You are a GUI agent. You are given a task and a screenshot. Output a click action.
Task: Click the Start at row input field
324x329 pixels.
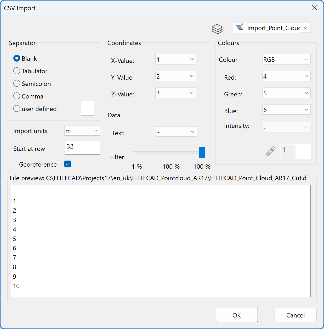82,147
